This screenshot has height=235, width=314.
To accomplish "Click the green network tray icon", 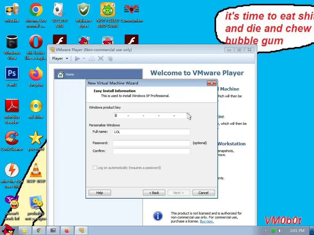I will click(273, 231).
